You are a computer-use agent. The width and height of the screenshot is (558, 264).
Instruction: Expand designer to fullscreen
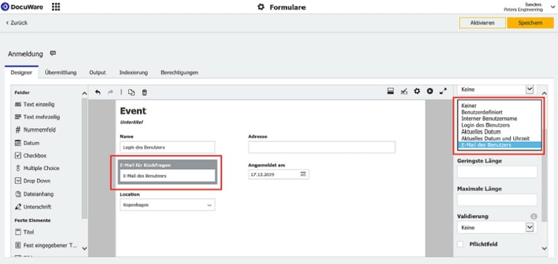[443, 92]
